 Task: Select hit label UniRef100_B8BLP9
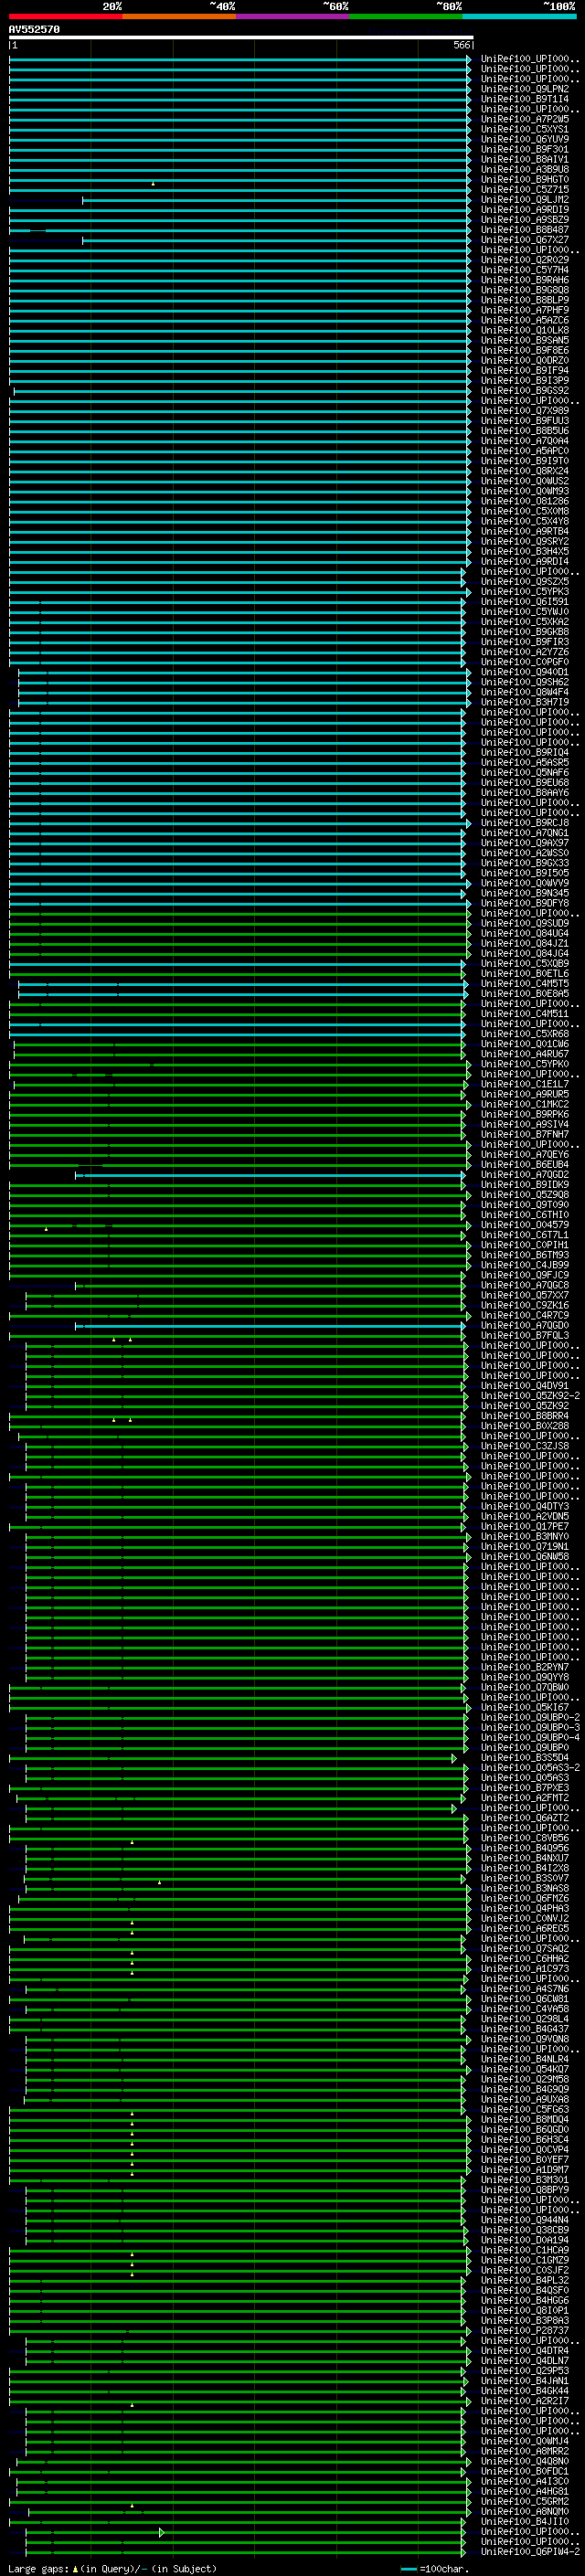point(525,300)
